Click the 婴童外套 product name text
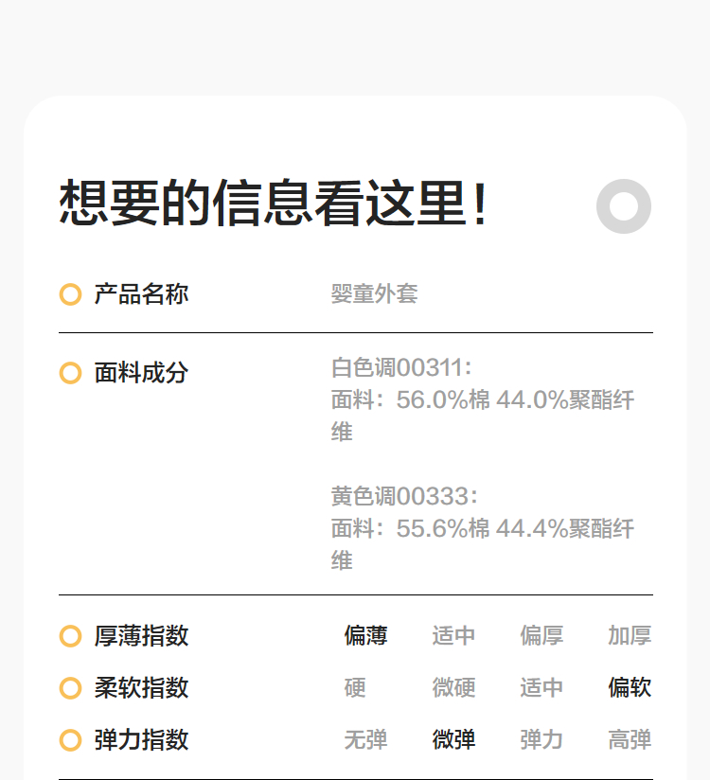The width and height of the screenshot is (710, 780). click(x=374, y=294)
